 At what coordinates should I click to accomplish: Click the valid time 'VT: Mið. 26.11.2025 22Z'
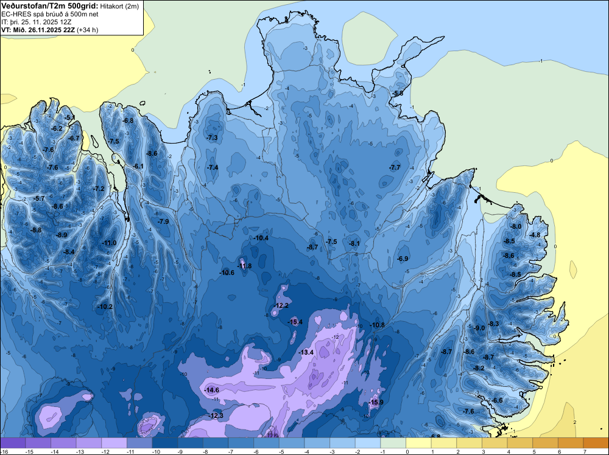[38, 30]
